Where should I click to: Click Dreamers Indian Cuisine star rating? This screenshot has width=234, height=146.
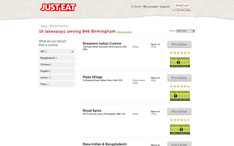pos(180,53)
